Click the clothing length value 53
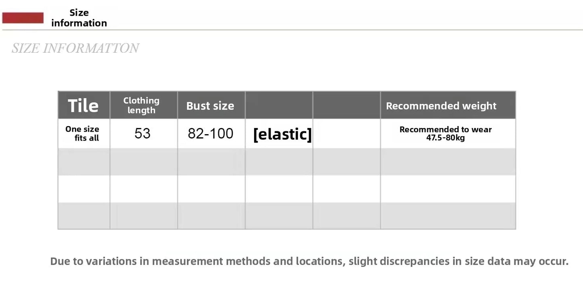Image resolution: width=583 pixels, height=294 pixels. pos(142,133)
